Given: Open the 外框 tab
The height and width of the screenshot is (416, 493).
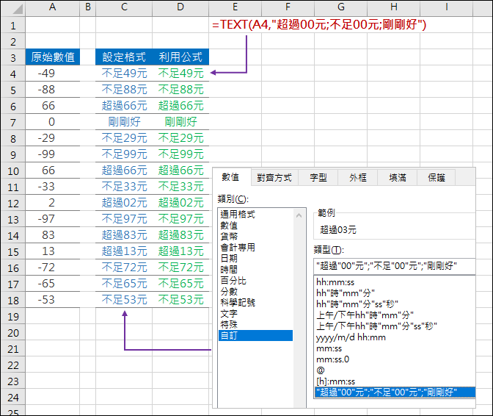Looking at the screenshot, I should [x=358, y=178].
